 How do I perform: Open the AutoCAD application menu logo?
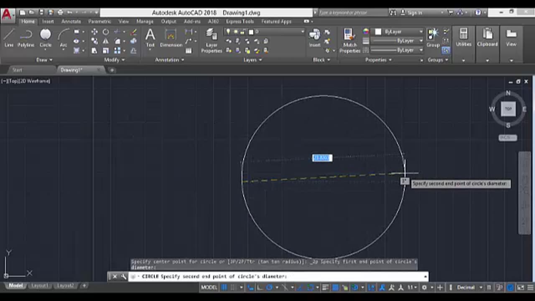click(7, 15)
